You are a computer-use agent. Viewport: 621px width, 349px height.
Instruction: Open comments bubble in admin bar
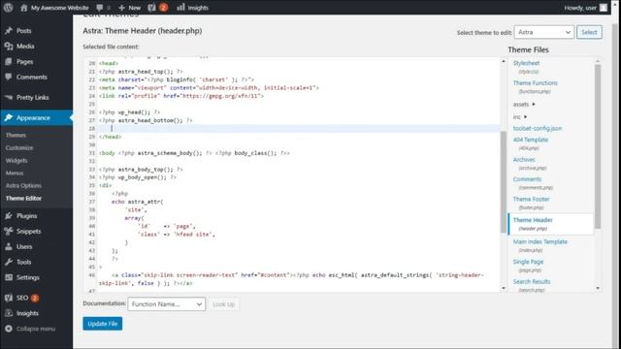[x=100, y=8]
